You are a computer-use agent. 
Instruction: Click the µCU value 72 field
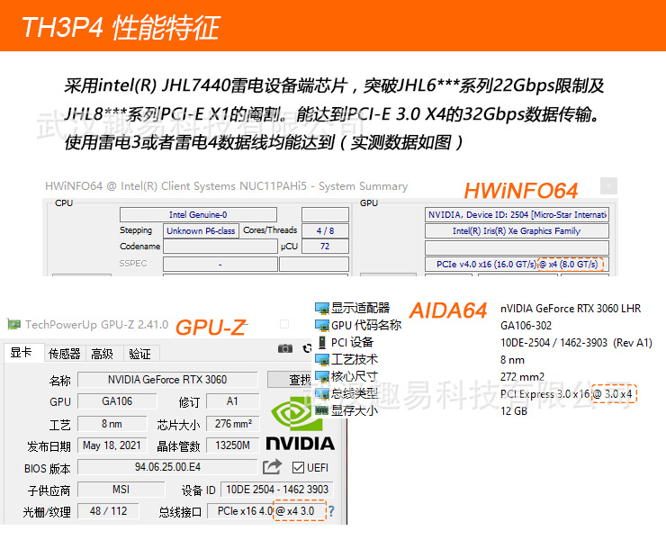pyautogui.click(x=326, y=247)
